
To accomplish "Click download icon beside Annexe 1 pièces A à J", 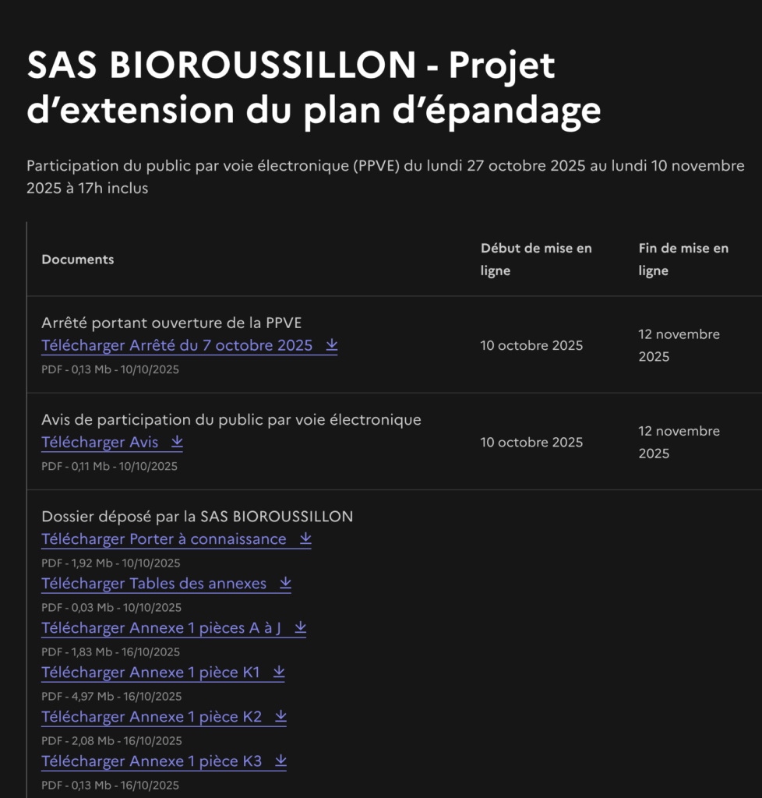I will 300,627.
